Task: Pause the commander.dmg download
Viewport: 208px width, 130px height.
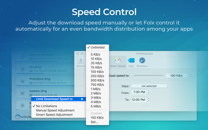Action: pos(22,57)
